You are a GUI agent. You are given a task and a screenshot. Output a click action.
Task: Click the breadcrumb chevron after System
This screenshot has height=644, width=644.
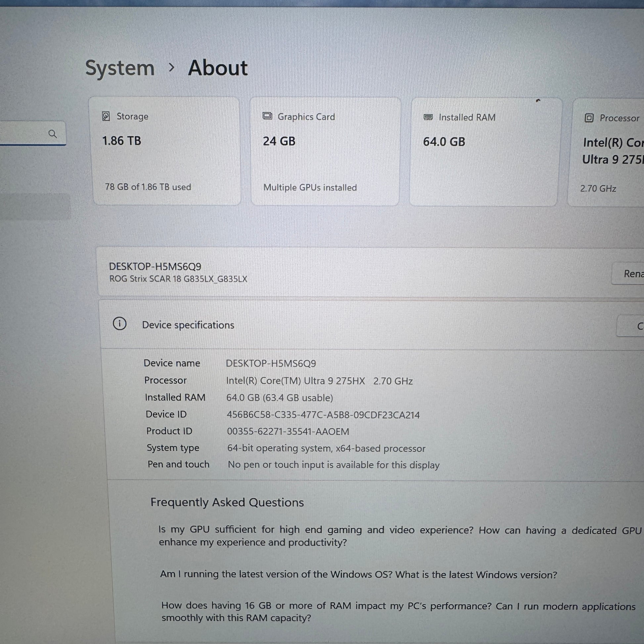tap(172, 68)
